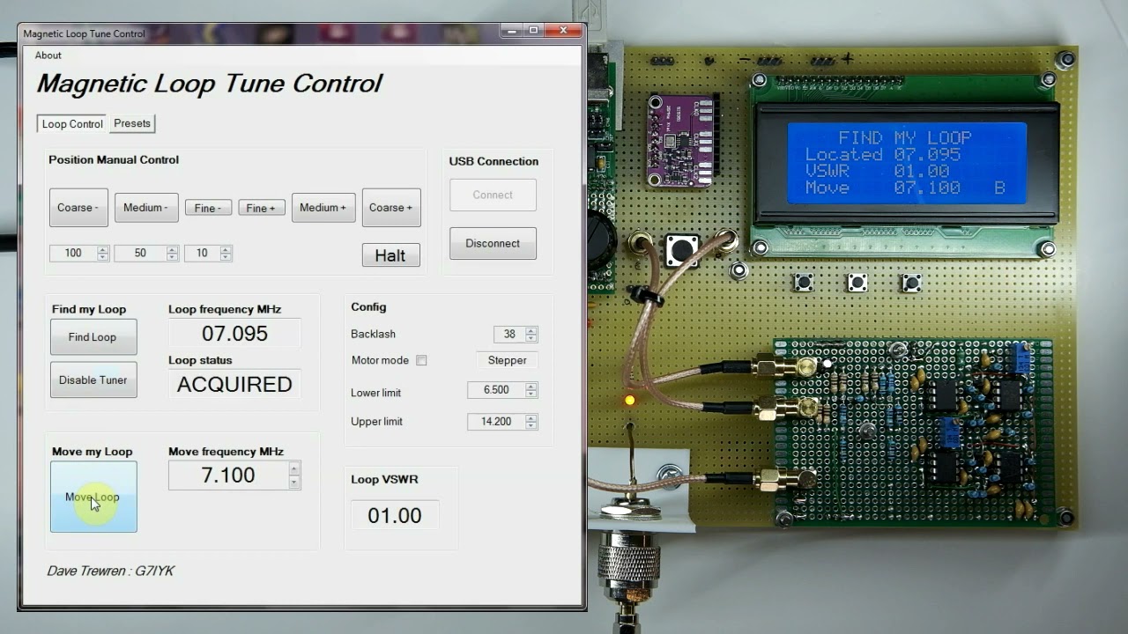Maximize the Magnetic Loop Tune Control window

coord(533,30)
